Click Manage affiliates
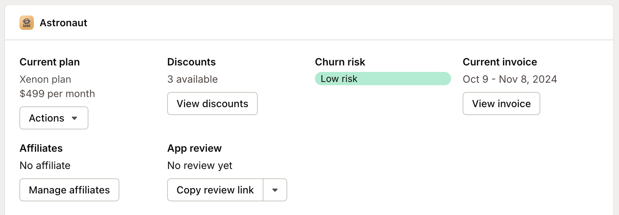 (x=69, y=190)
